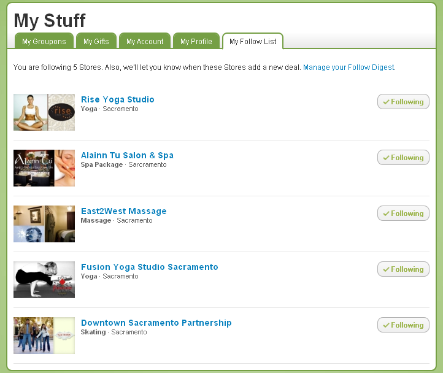Click the Downtown Sacramento skating thumbnail
Screen dimensions: 443x373
click(x=44, y=336)
